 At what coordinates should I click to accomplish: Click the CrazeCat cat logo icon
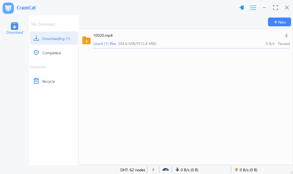point(8,8)
